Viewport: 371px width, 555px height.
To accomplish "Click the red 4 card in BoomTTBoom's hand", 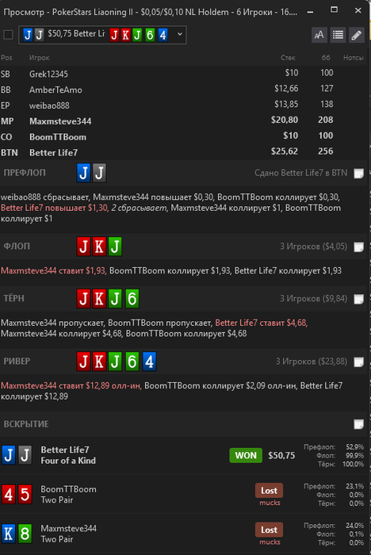I will pos(9,494).
